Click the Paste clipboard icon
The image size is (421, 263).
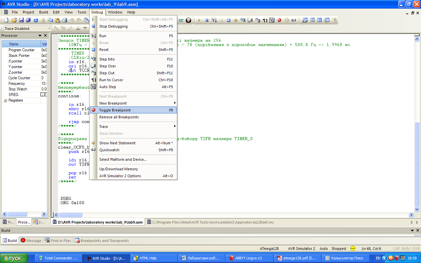57,20
